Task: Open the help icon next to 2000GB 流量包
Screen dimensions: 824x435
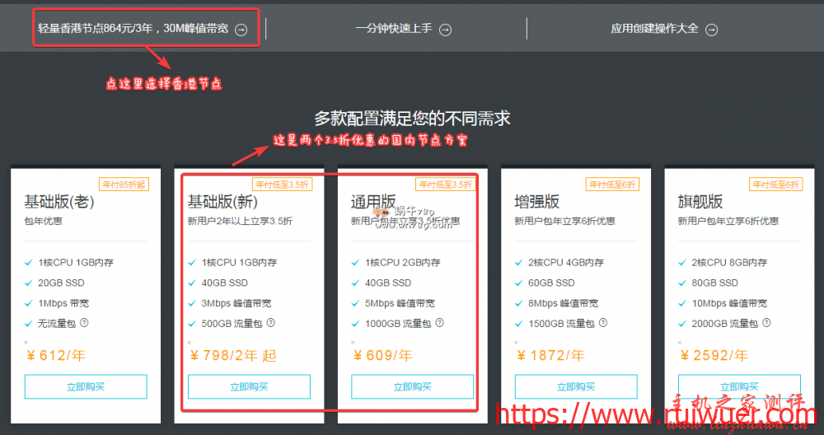Action: [765, 324]
